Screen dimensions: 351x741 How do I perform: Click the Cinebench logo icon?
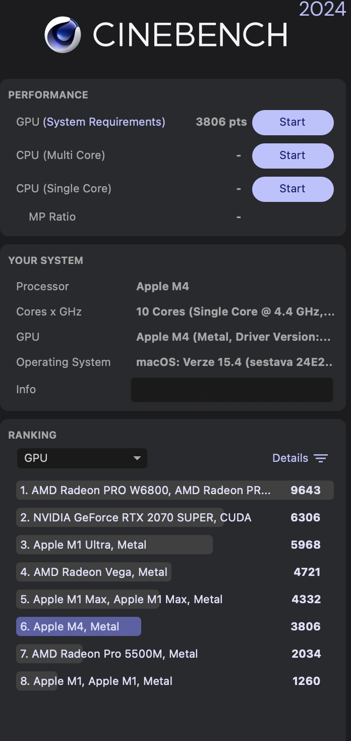[x=63, y=34]
